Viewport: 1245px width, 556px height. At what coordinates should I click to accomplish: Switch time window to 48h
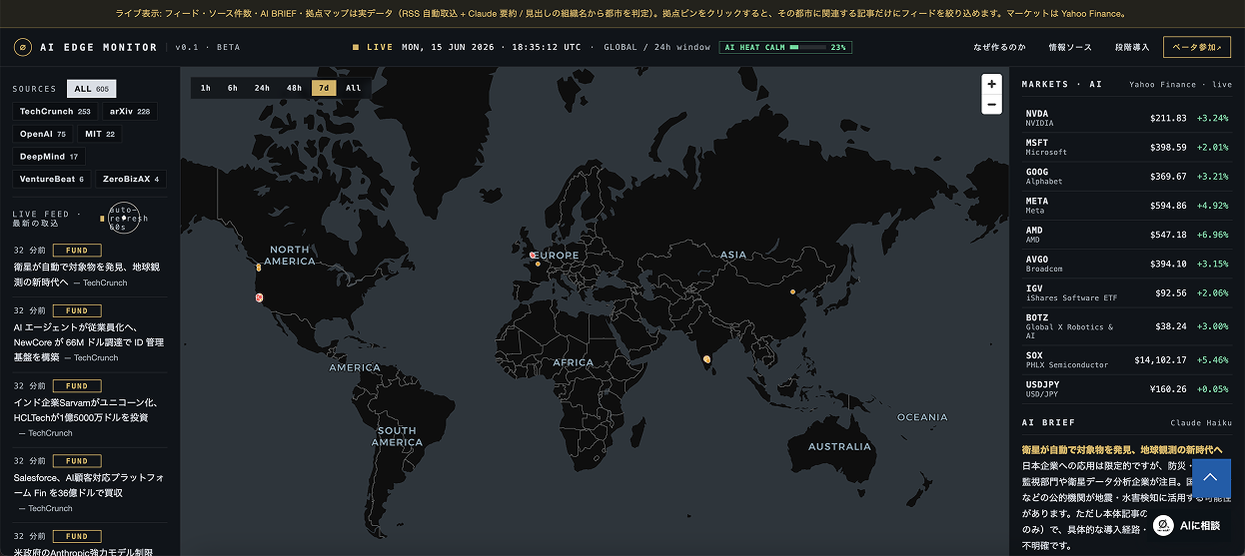pyautogui.click(x=294, y=88)
